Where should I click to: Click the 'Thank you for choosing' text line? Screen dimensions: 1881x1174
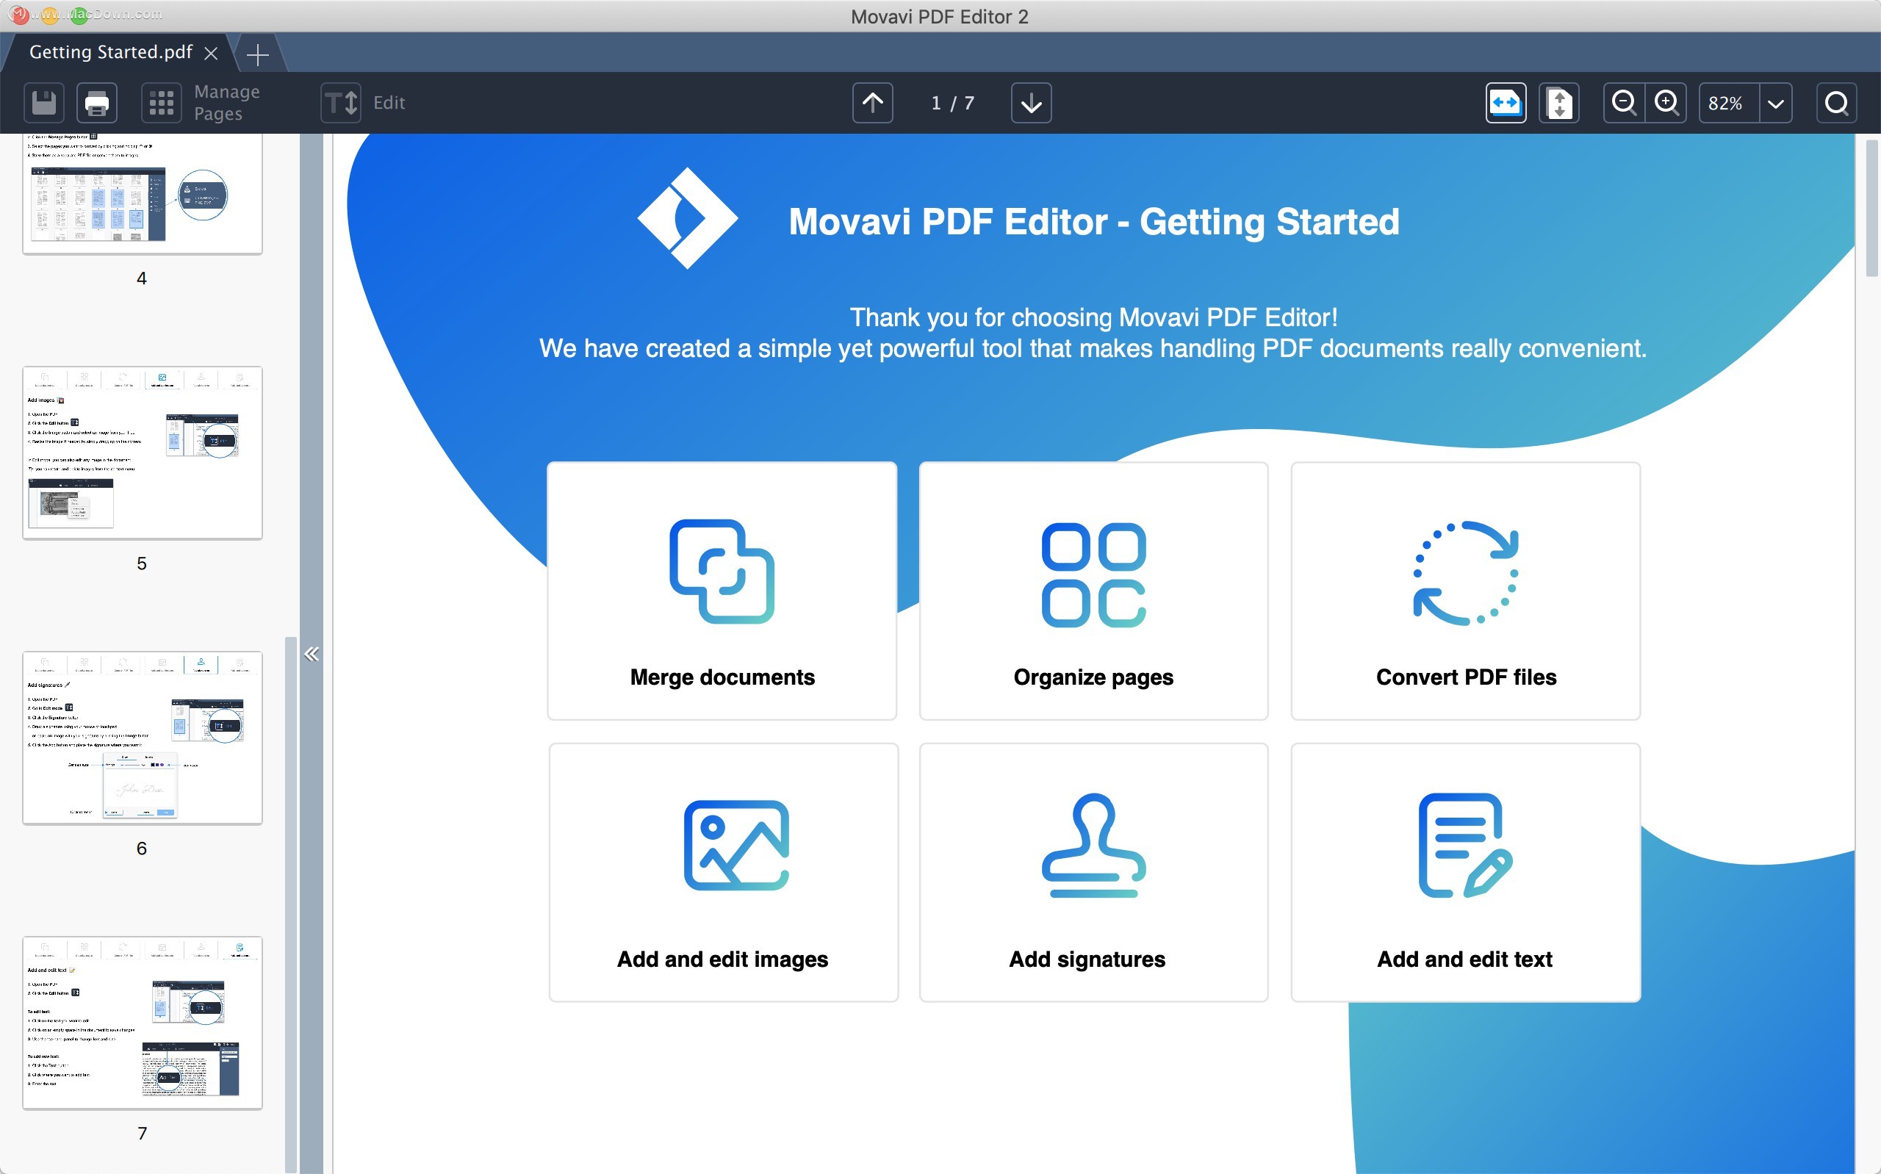coord(1093,317)
